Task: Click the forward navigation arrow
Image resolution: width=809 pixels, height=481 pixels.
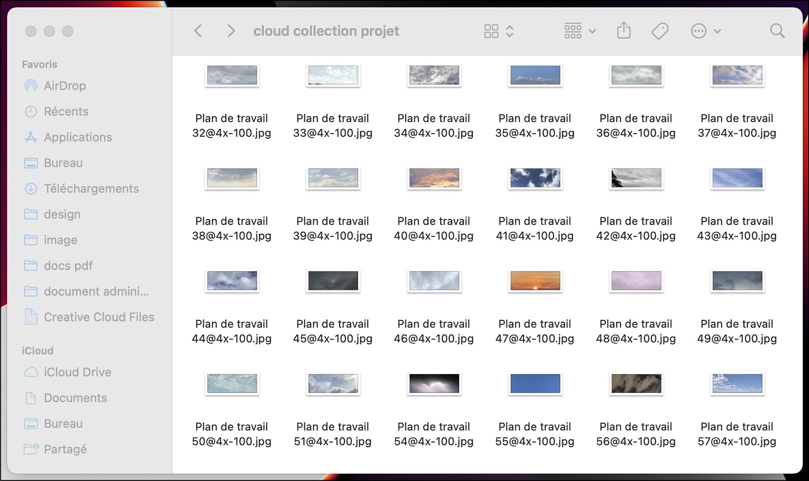Action: tap(230, 31)
